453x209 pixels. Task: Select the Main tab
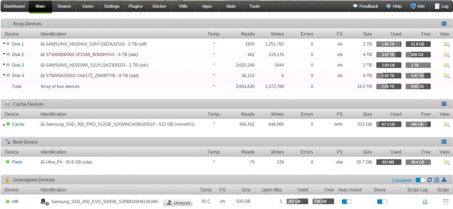[x=40, y=6]
